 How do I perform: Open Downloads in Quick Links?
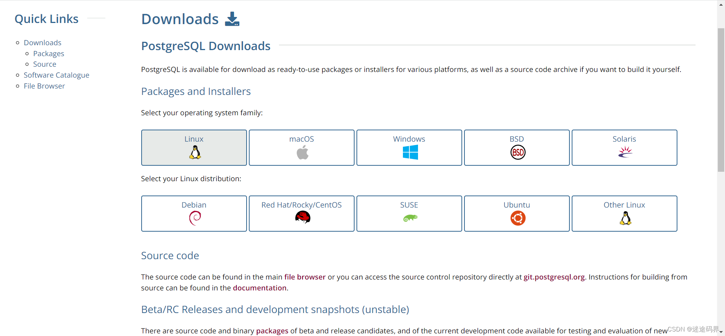click(42, 43)
